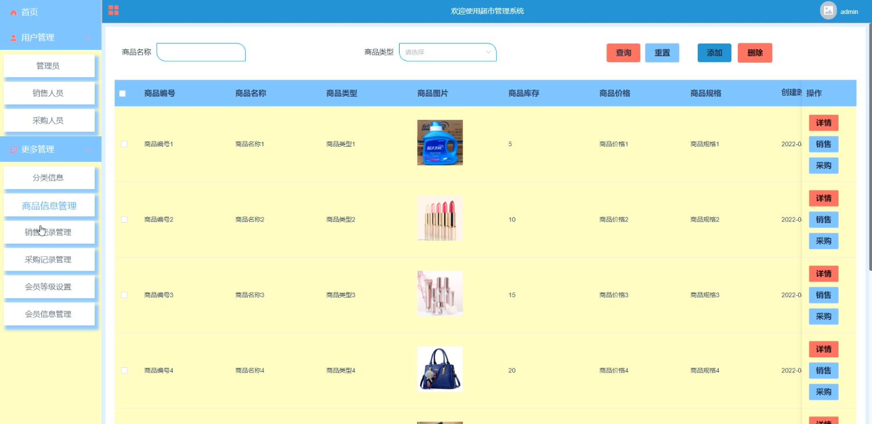Collapse the 更多管理 section arrow
The height and width of the screenshot is (424, 872).
coord(88,150)
